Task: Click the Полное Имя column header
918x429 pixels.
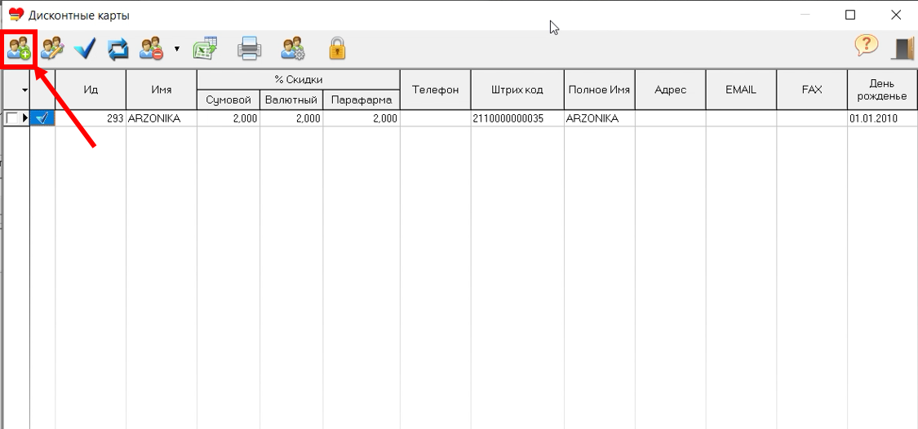Action: pos(600,91)
